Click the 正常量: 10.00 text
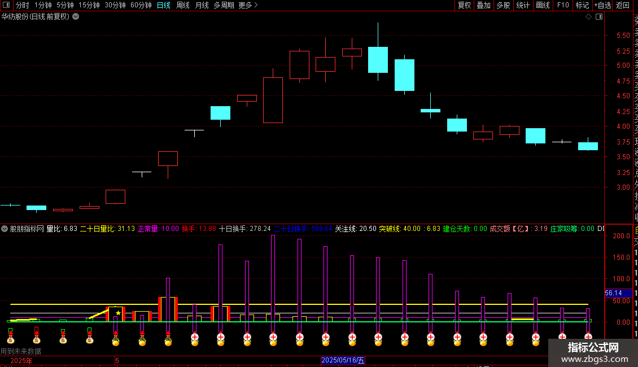Viewport: 638px width, 367px height. [158, 229]
